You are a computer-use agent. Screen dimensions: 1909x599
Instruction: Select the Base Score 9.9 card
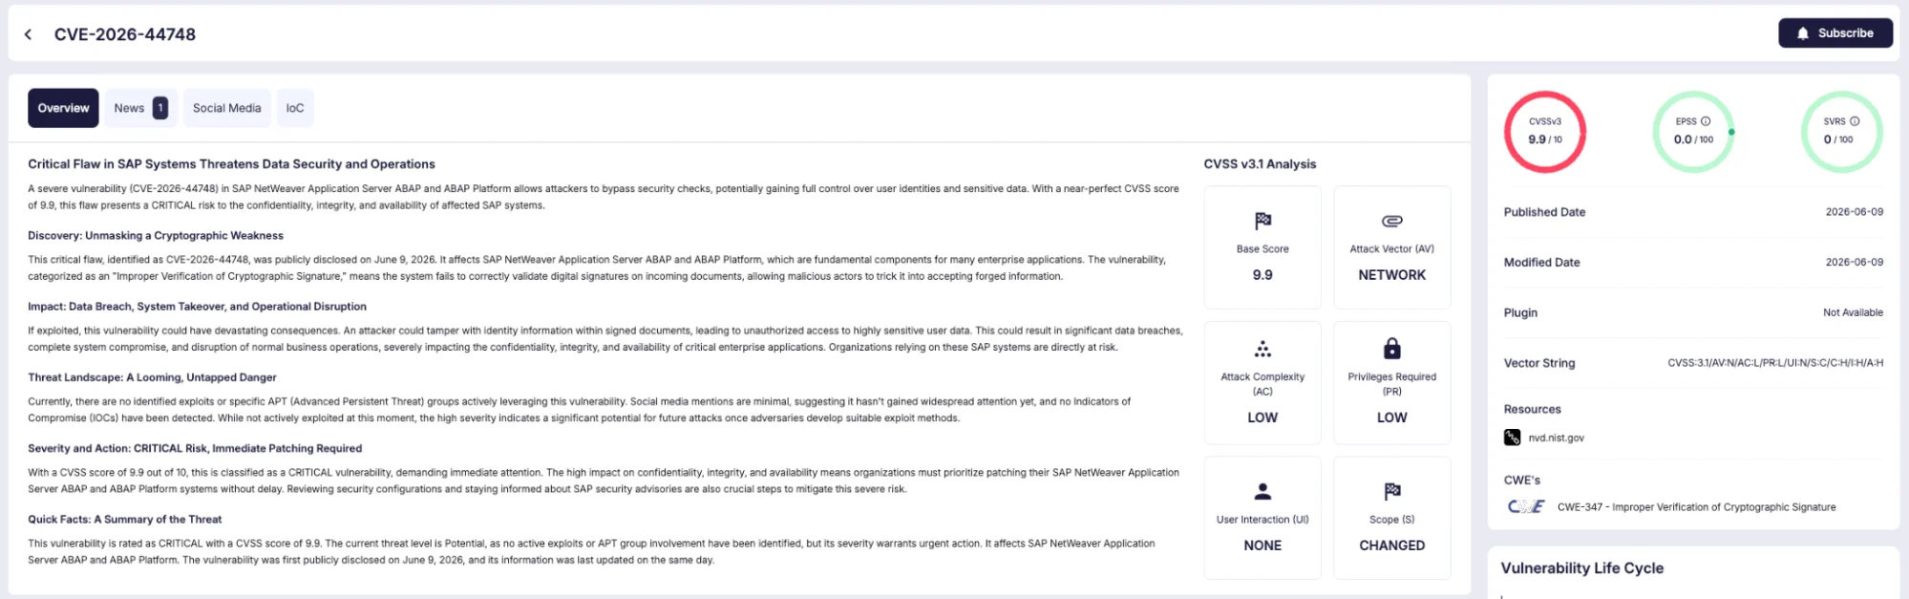1262,247
